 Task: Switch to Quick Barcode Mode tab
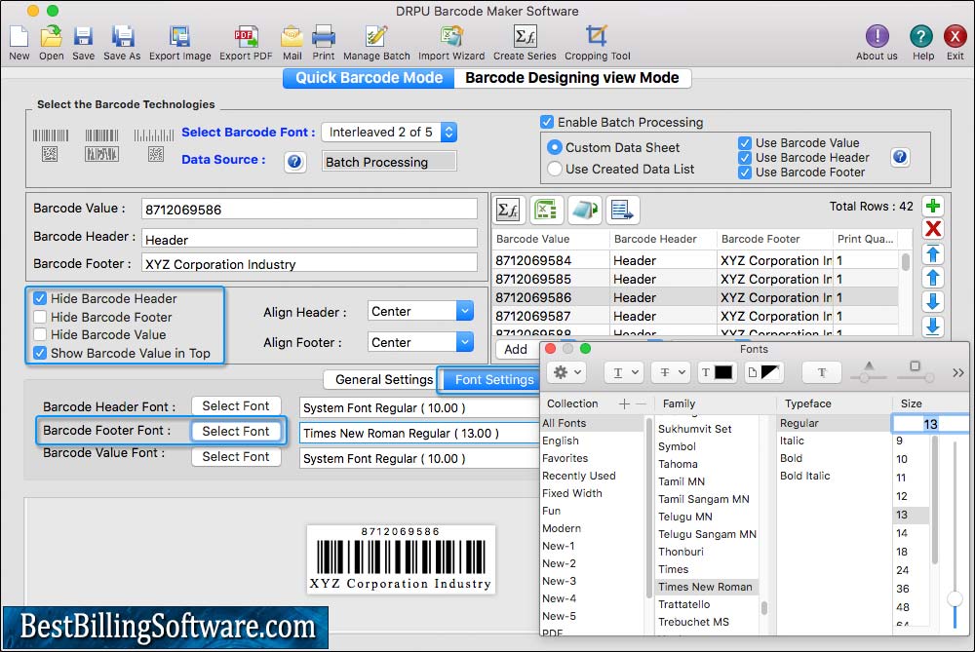(x=369, y=78)
